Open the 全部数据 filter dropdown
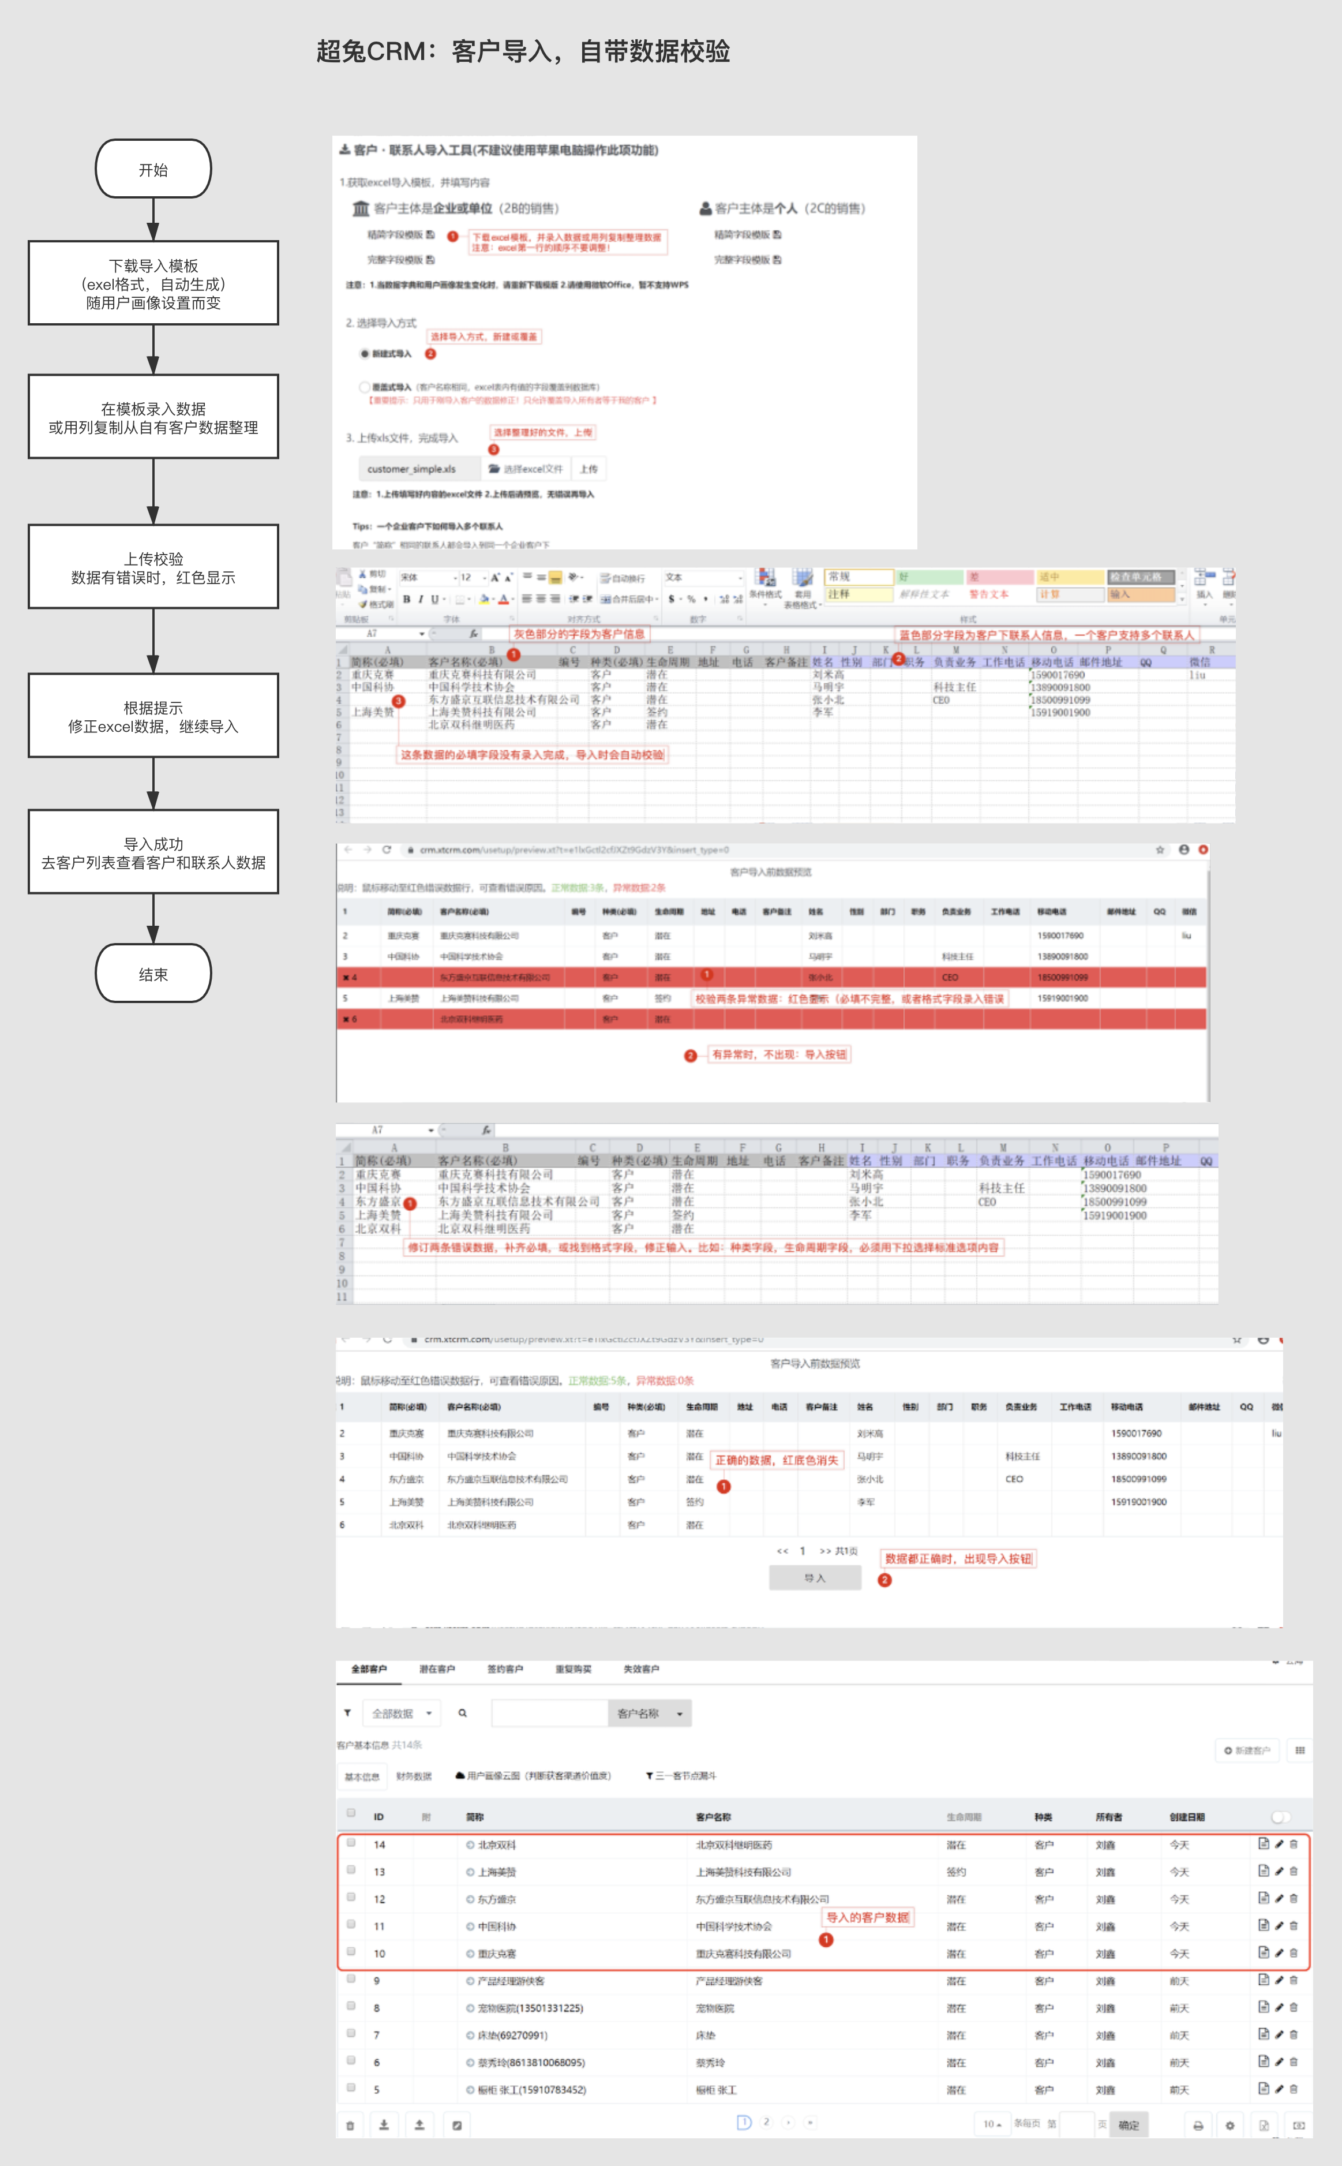 point(401,1714)
